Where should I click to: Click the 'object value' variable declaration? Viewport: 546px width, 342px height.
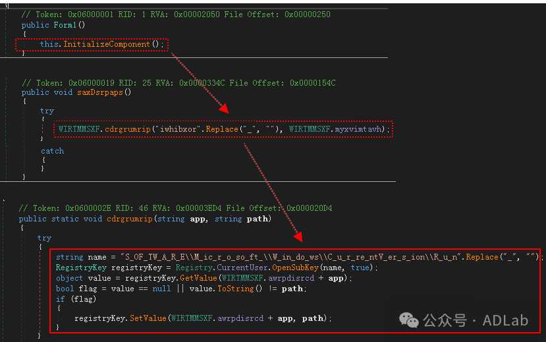coord(84,278)
